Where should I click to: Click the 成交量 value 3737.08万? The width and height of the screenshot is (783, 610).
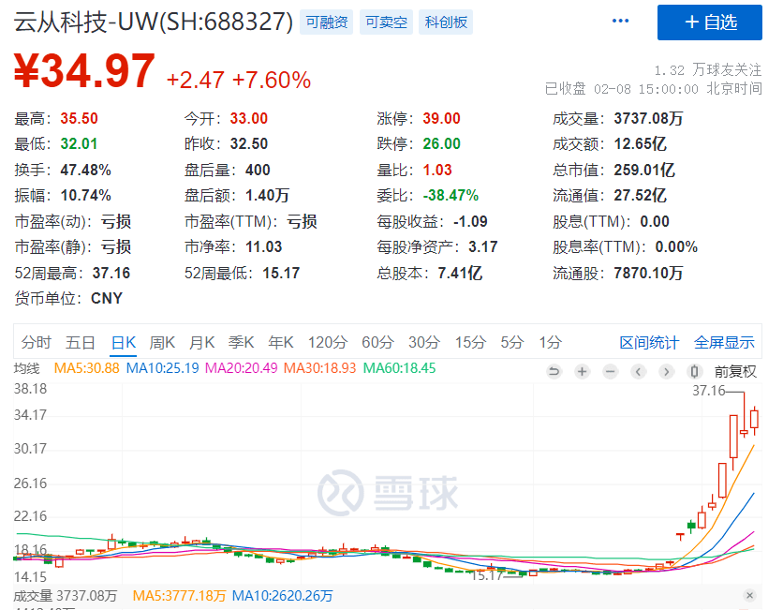tap(648, 118)
